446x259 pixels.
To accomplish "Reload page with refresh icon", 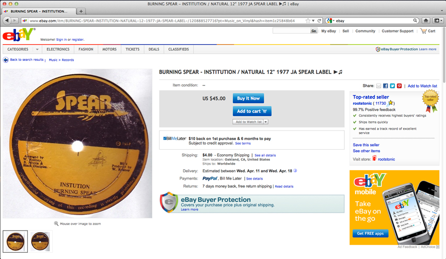I will click(319, 21).
